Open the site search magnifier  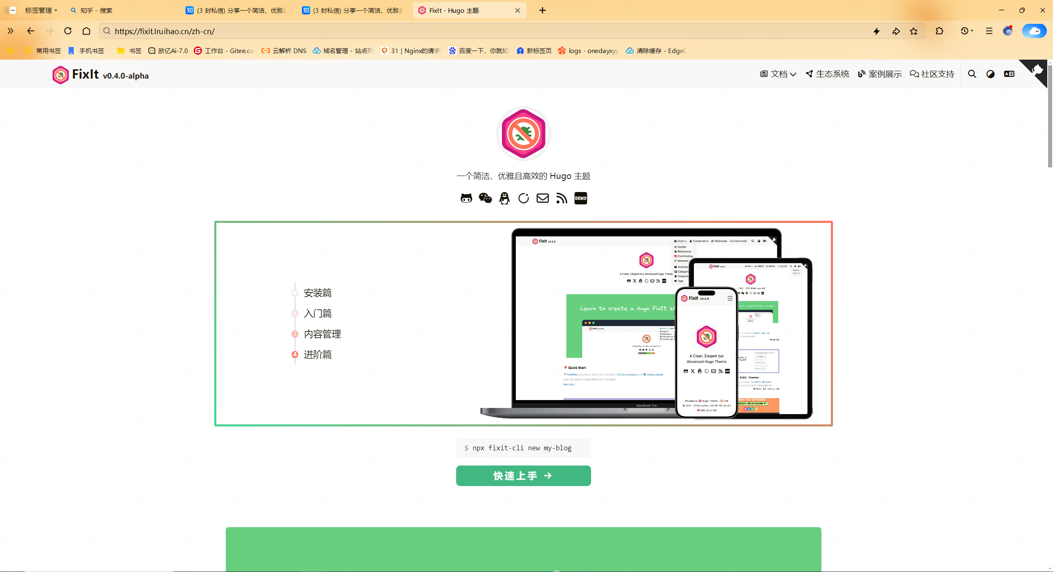972,74
